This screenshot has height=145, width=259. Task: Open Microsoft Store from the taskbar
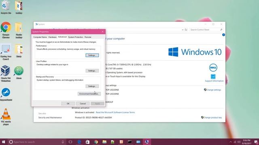(x=87, y=142)
